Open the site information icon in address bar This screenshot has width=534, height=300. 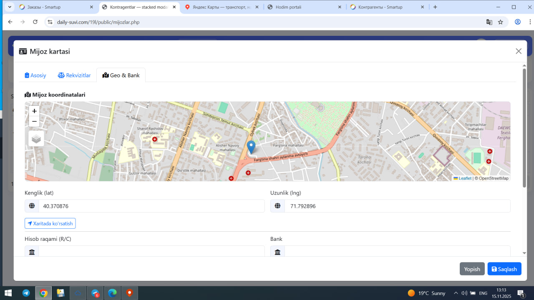coord(50,22)
